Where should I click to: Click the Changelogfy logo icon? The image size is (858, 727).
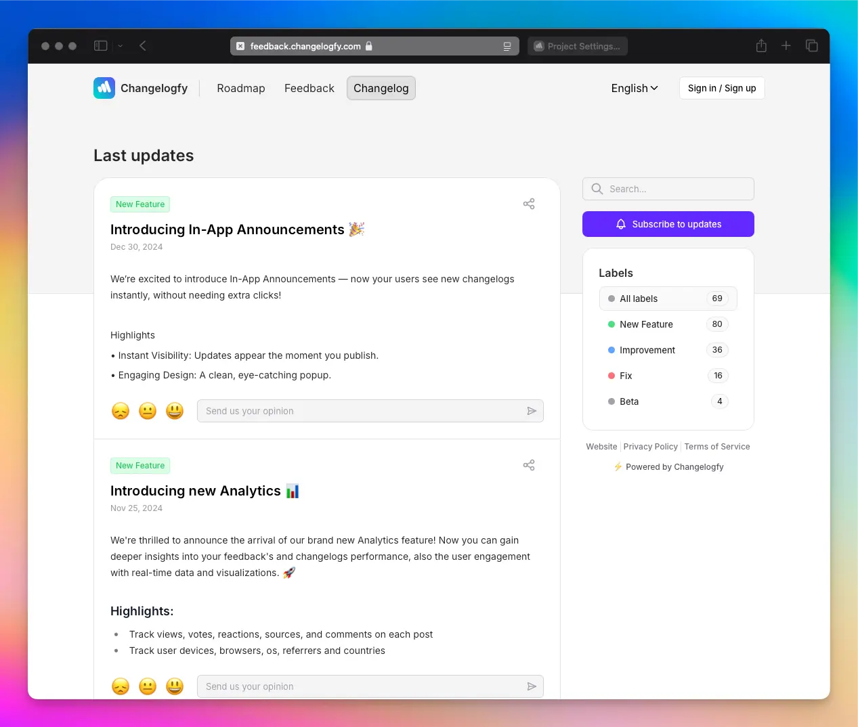(104, 88)
